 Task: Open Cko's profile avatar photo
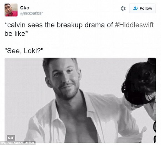[x=11, y=10]
